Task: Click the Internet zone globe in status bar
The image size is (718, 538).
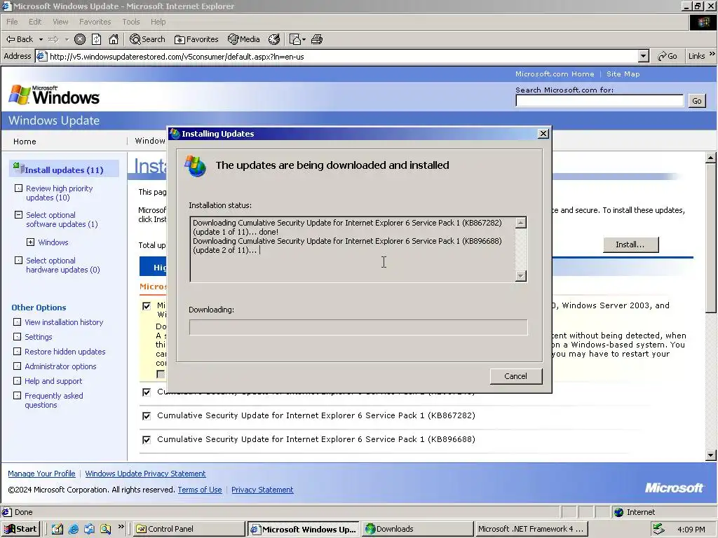Action: (x=619, y=512)
